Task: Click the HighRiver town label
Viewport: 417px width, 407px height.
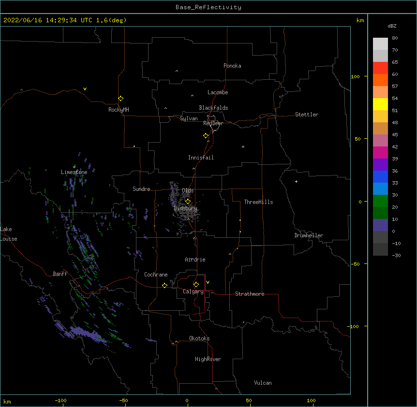Action: pos(208,359)
